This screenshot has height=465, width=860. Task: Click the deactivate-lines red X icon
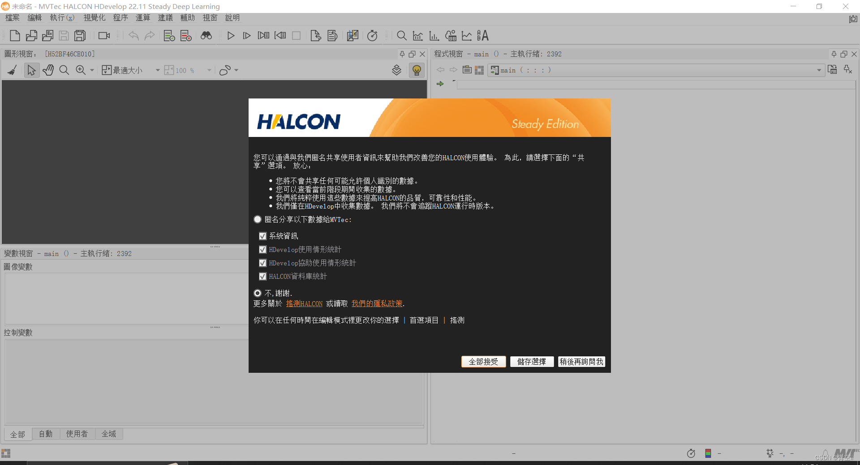point(186,36)
